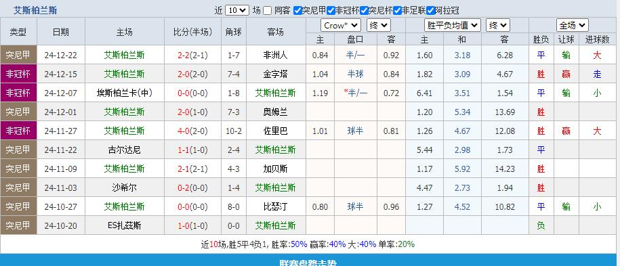Screen dimensions: 620x266
Task: Click the draw odds 5.92
Action: pyautogui.click(x=462, y=169)
